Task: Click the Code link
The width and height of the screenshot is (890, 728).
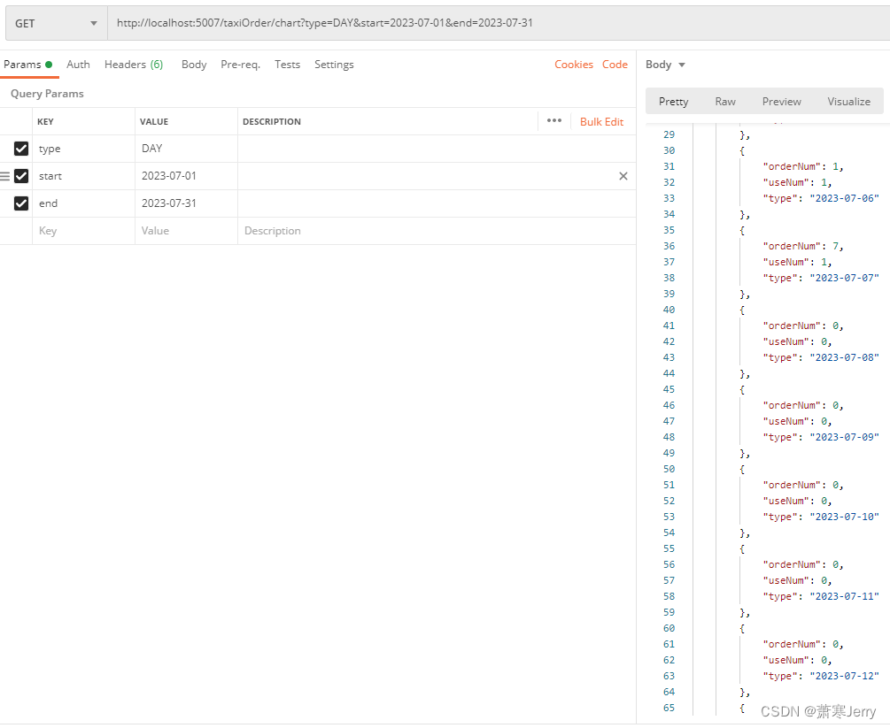Action: click(x=615, y=65)
